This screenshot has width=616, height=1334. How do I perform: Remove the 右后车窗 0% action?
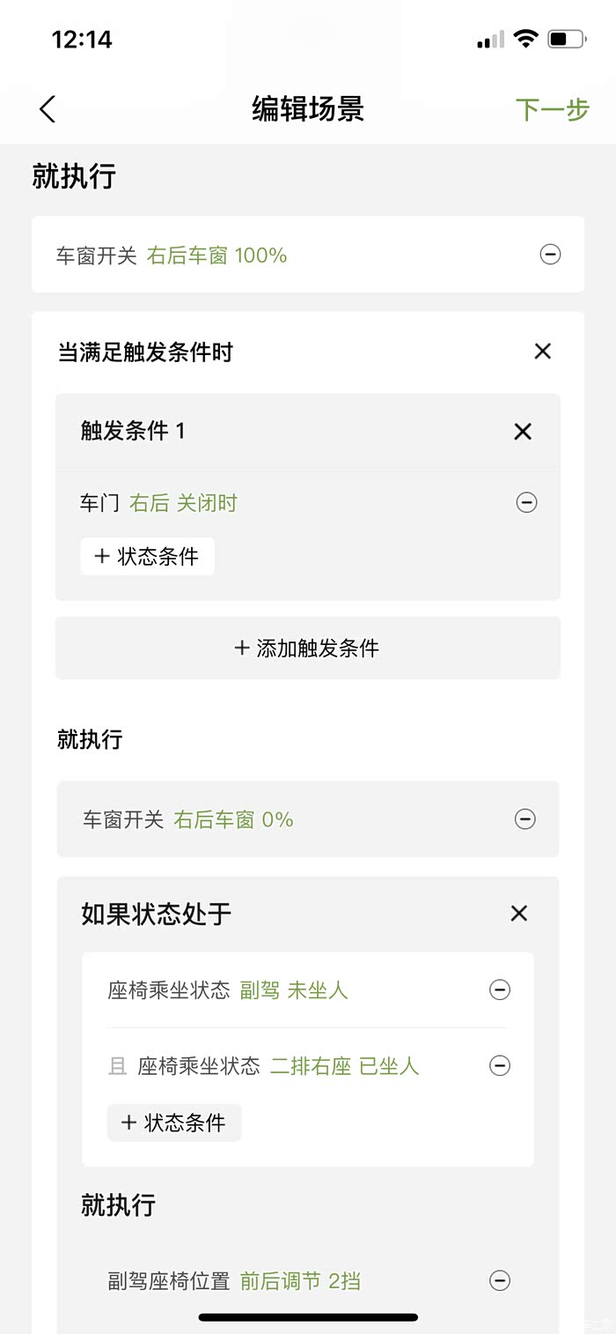524,819
